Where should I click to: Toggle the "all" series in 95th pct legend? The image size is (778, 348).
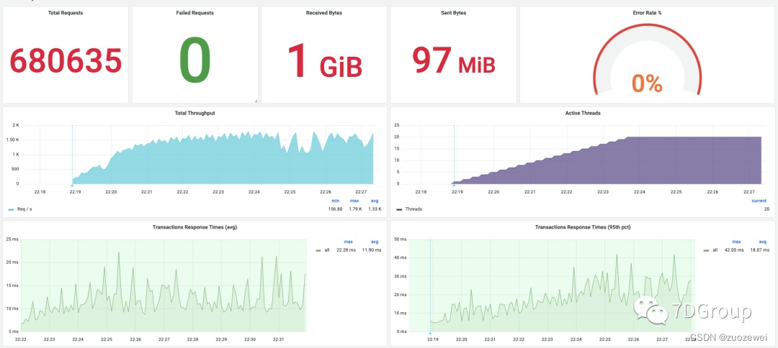click(x=715, y=249)
